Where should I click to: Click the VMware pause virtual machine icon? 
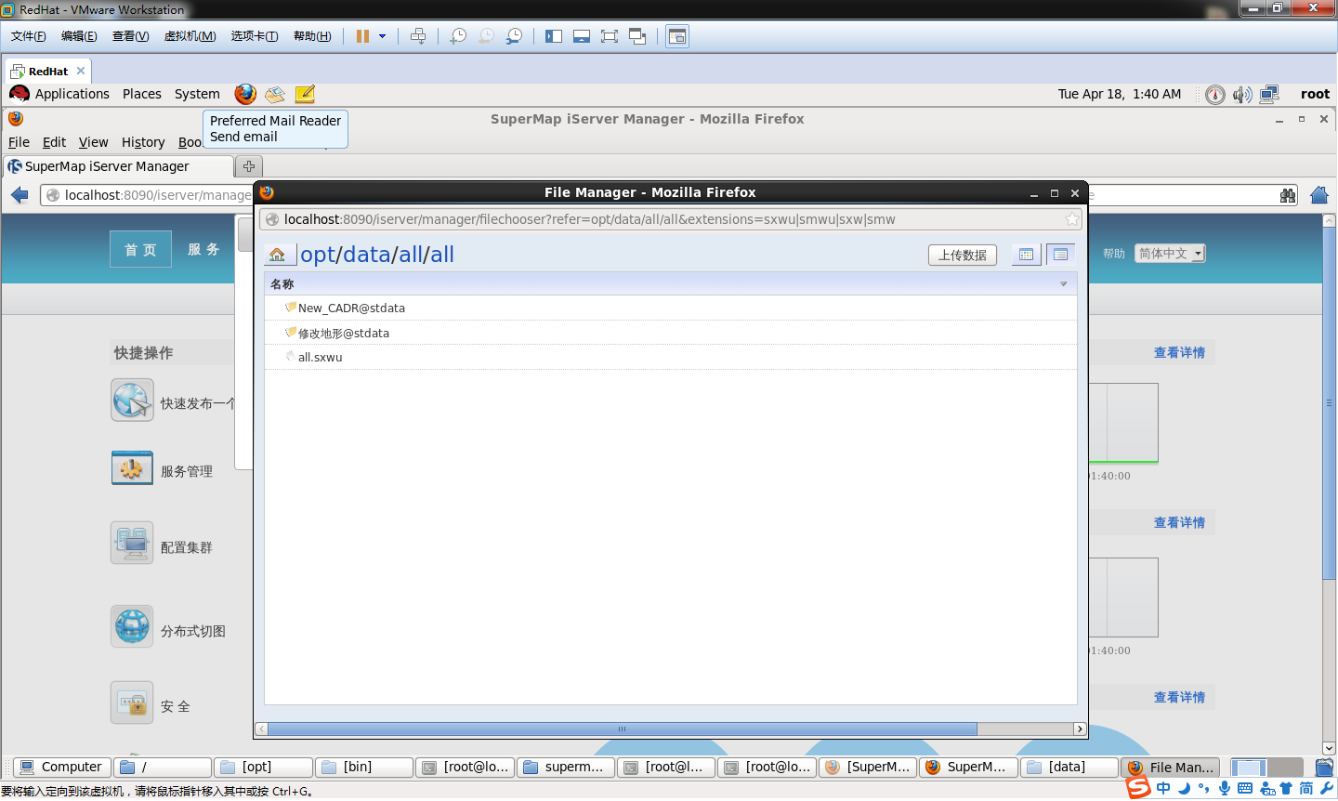pos(362,36)
